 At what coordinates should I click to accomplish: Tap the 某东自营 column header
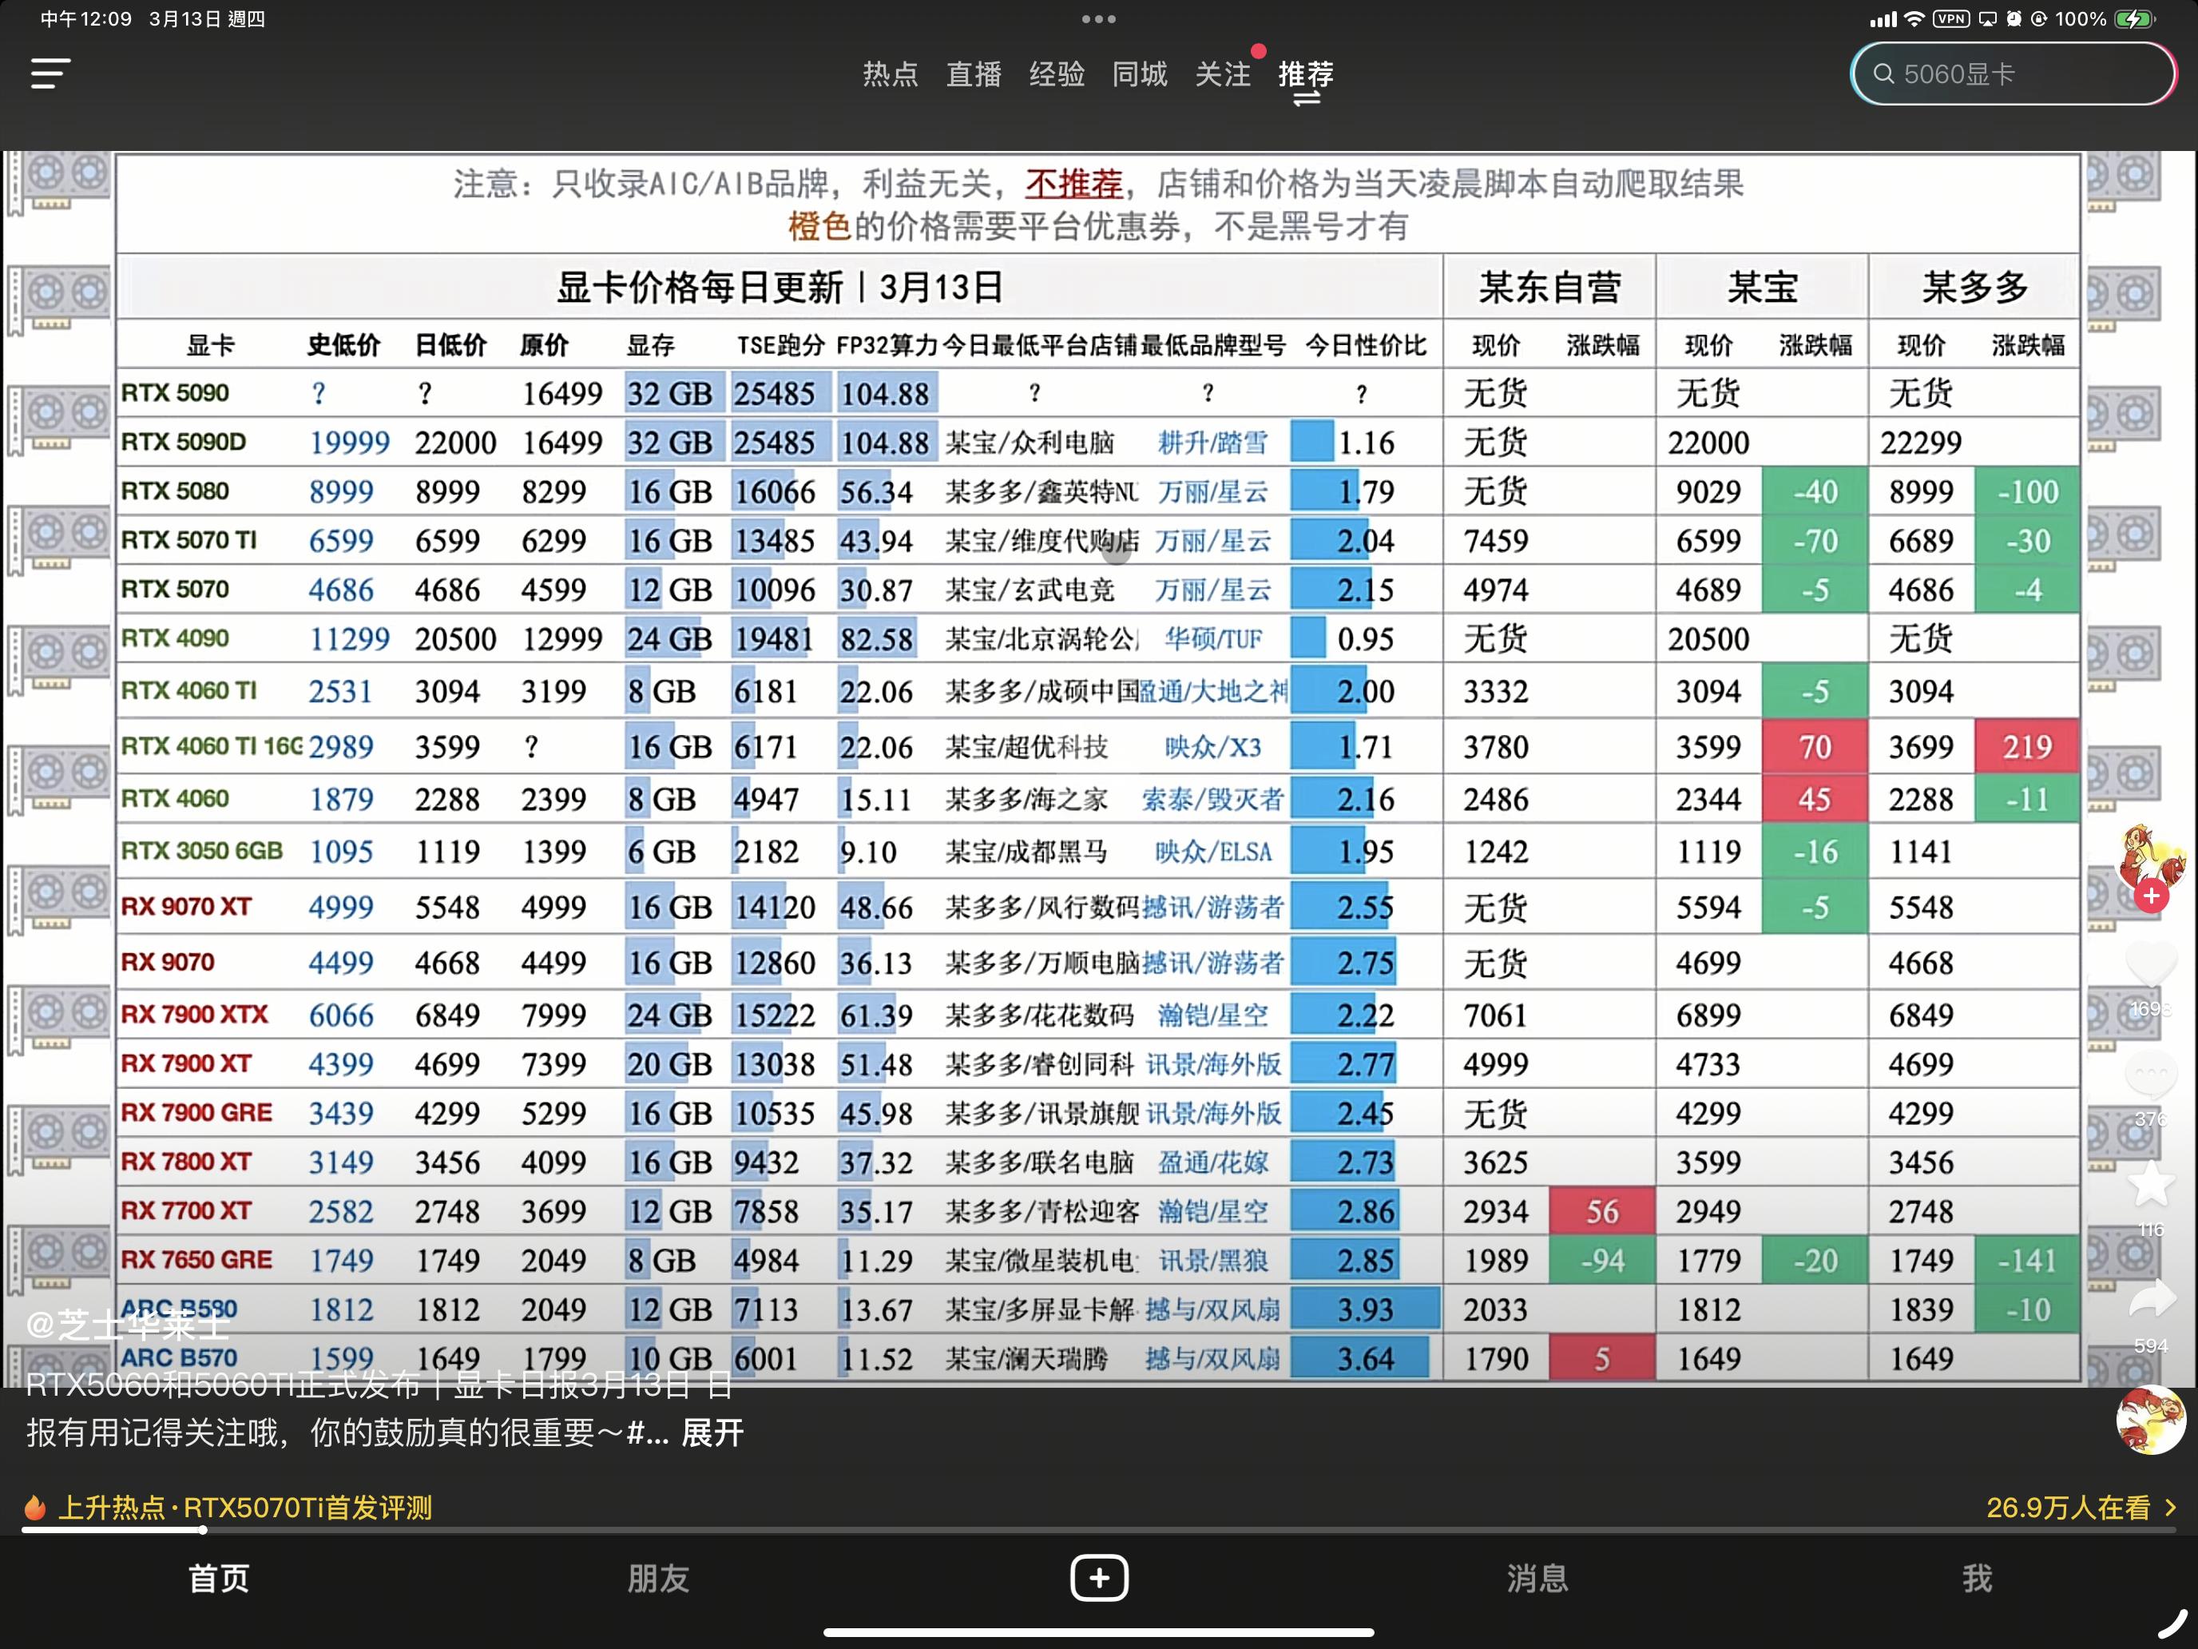pos(1550,288)
